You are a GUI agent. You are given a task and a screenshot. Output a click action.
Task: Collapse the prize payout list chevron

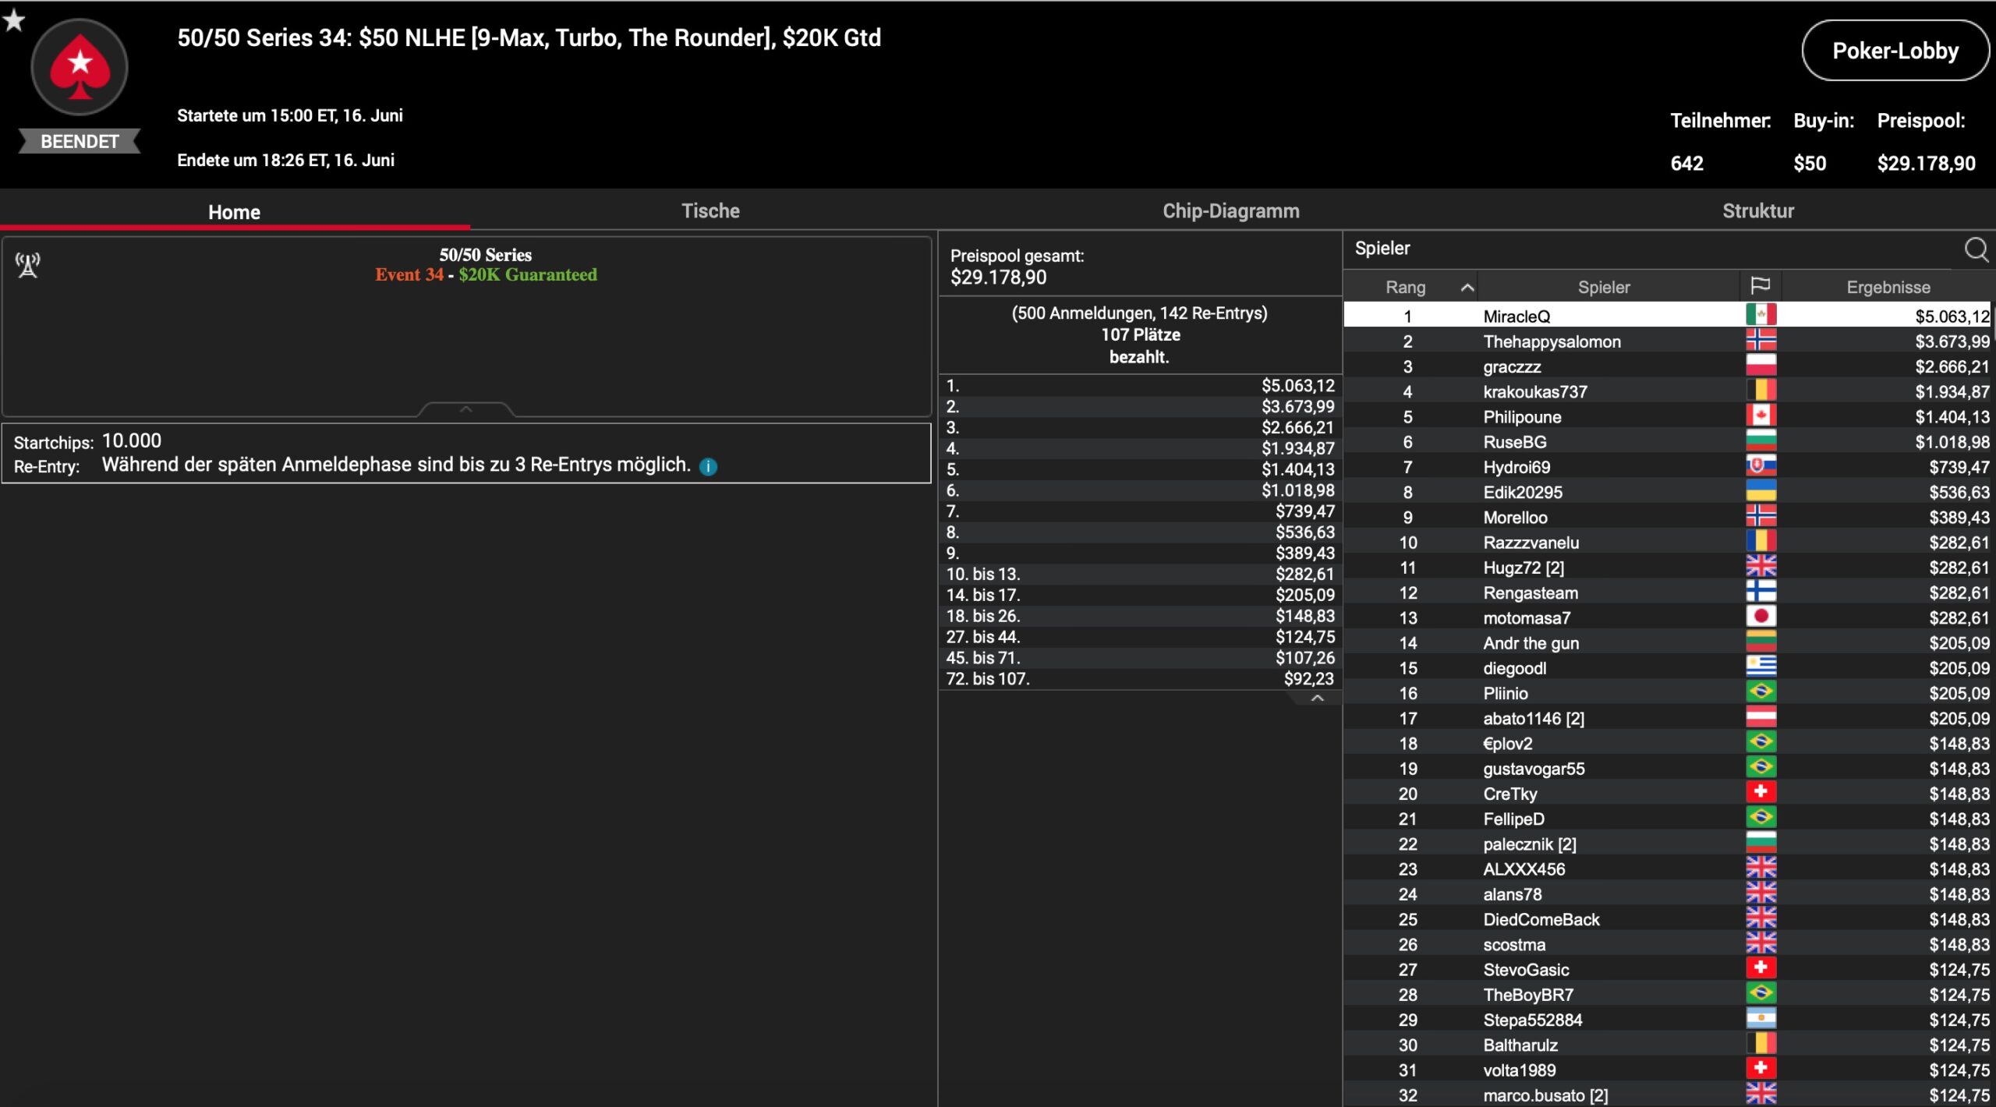1317,699
